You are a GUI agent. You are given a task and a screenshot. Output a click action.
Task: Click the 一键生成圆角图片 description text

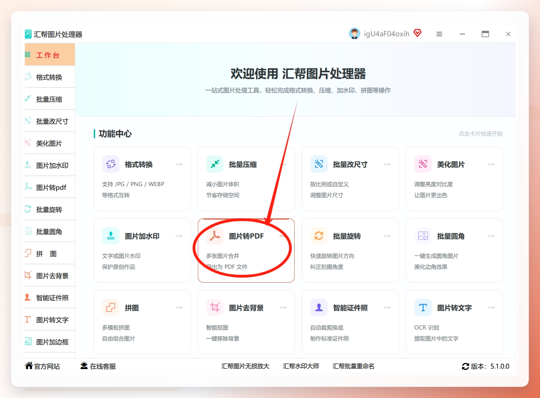[x=436, y=256]
